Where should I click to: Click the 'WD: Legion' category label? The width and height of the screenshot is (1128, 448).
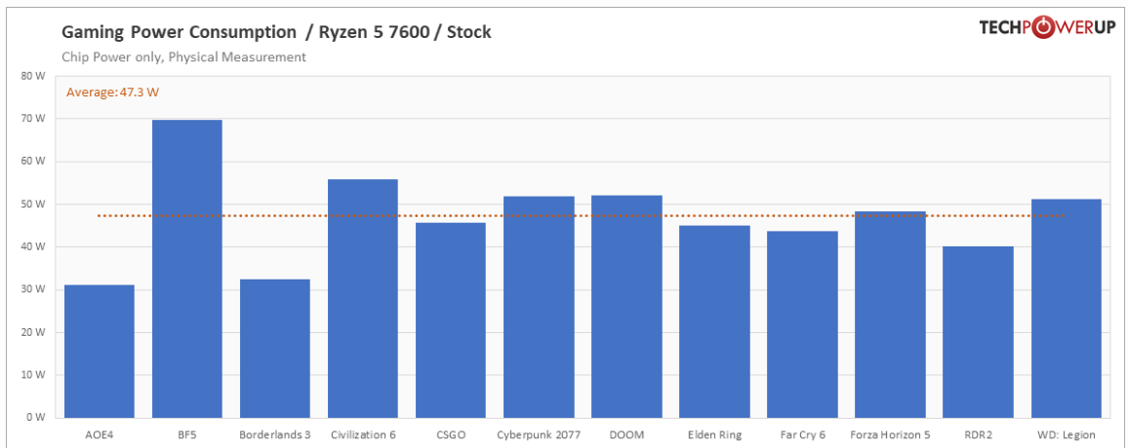[x=1067, y=435]
